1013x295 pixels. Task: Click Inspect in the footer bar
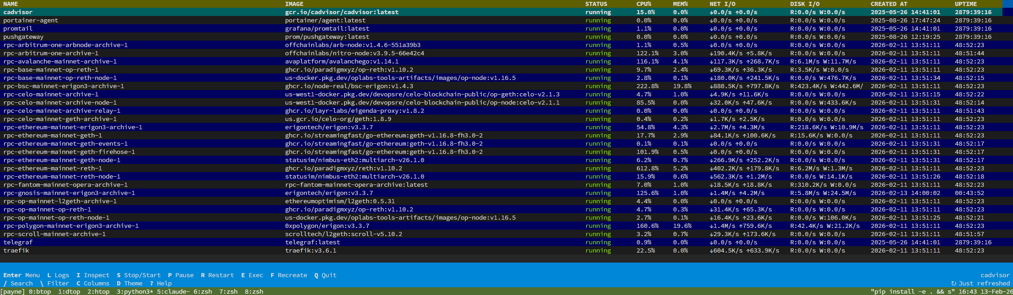click(x=93, y=275)
